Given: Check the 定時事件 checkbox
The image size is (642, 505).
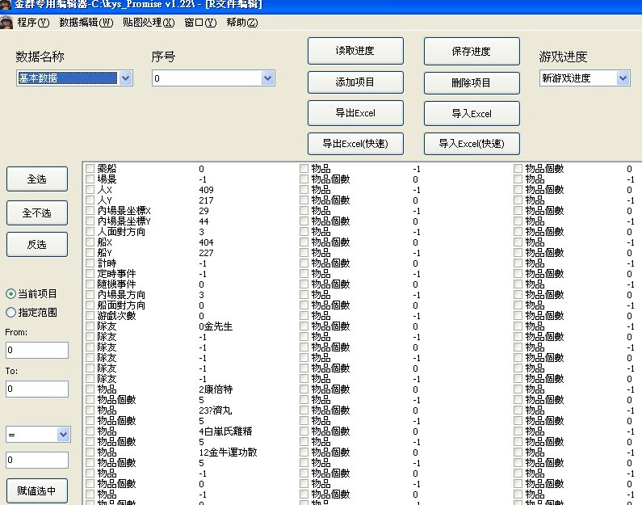Looking at the screenshot, I should click(90, 274).
